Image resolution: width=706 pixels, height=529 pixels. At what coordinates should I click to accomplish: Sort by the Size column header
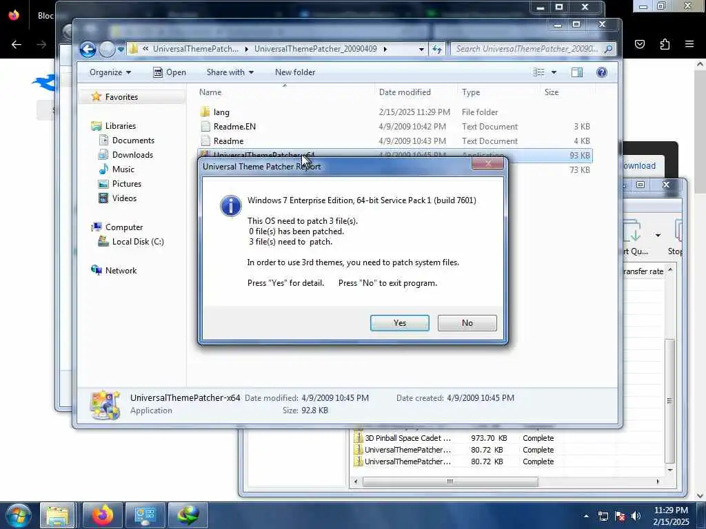[567, 92]
